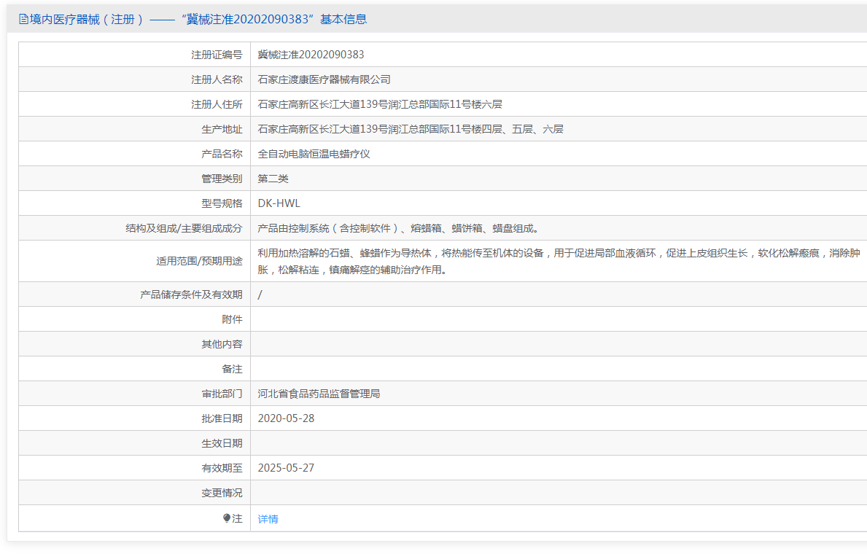Select expiry date 2025-05-27
The width and height of the screenshot is (867, 554).
286,468
